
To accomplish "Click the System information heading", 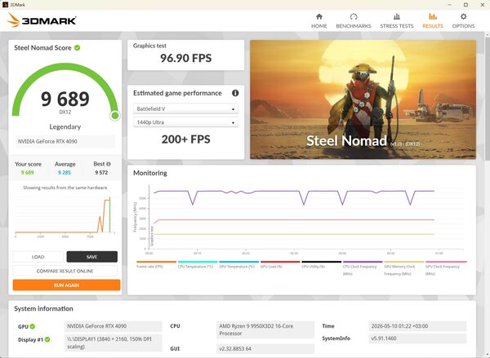I will (43, 309).
